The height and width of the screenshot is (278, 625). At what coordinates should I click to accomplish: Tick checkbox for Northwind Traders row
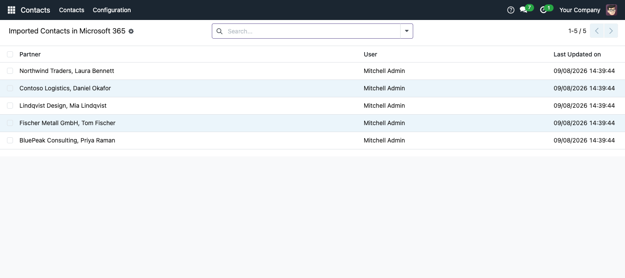(10, 71)
